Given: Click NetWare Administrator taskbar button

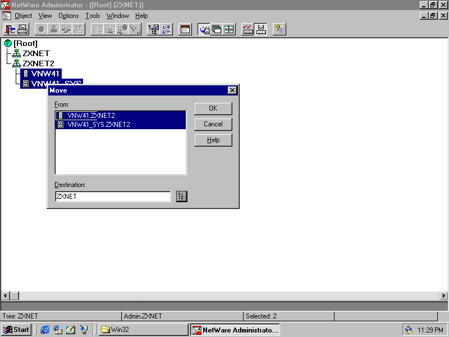Looking at the screenshot, I should click(x=235, y=330).
